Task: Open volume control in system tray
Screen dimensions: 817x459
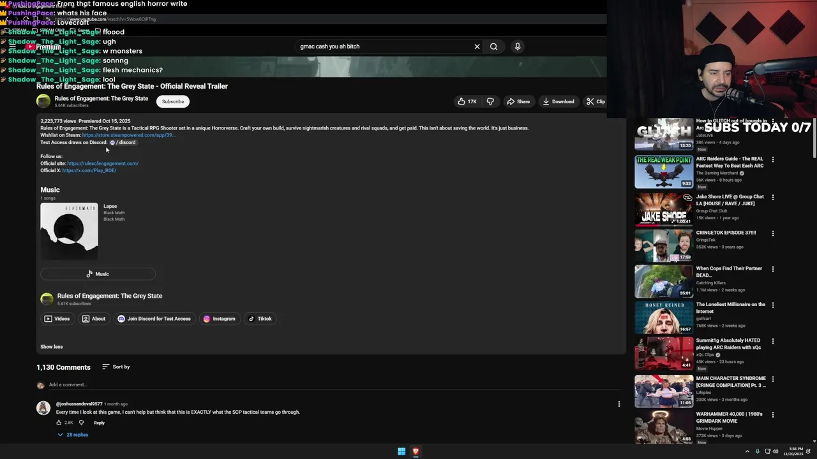Action: [x=776, y=451]
